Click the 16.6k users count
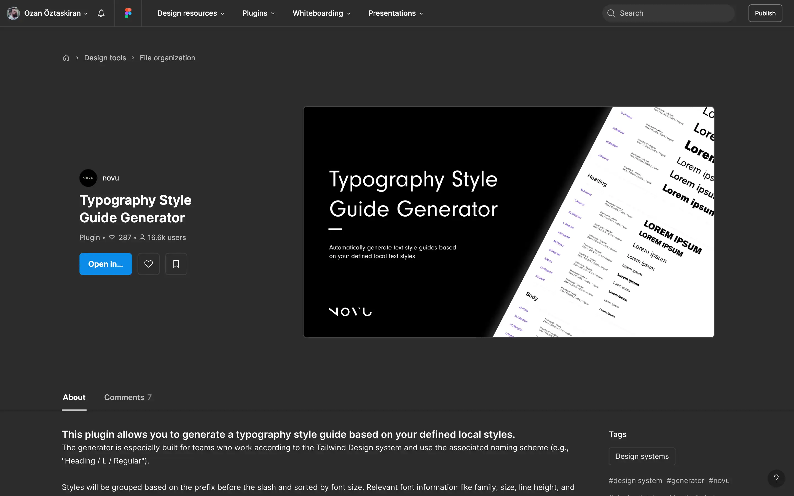 pyautogui.click(x=163, y=237)
